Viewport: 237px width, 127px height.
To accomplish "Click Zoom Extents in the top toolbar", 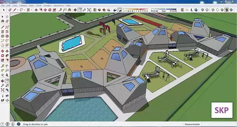I will pos(89,10).
